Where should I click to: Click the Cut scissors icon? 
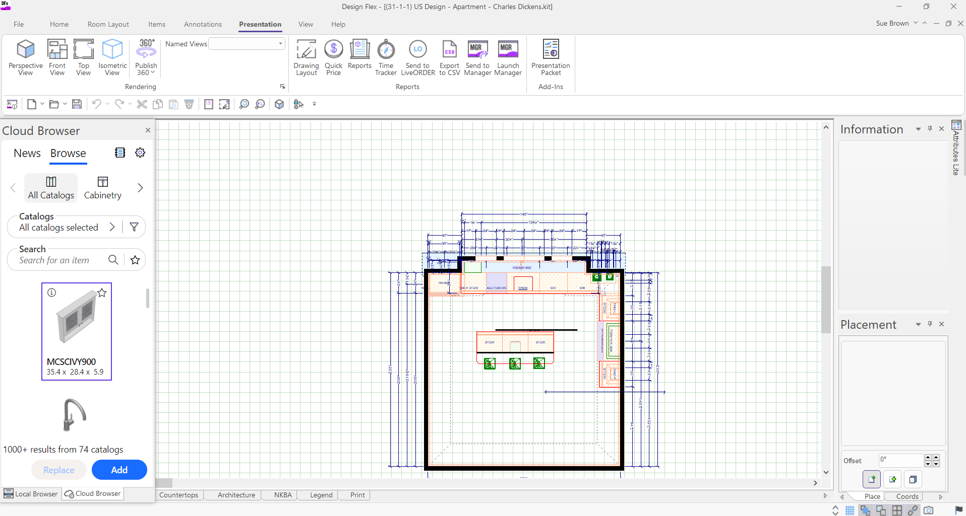click(x=142, y=104)
